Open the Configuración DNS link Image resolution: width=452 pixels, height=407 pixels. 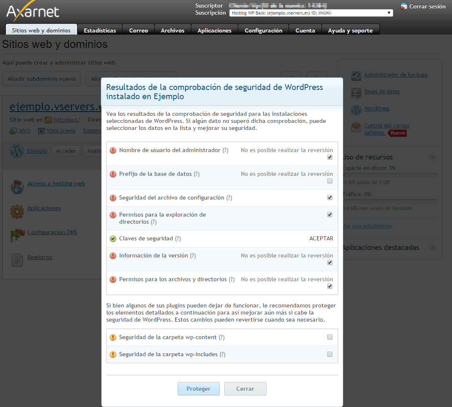point(52,232)
